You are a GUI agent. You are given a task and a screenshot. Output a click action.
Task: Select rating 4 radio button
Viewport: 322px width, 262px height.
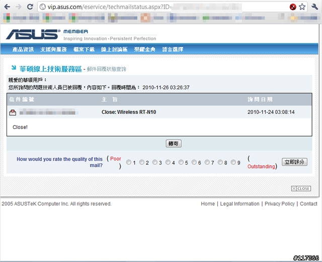[168, 162]
